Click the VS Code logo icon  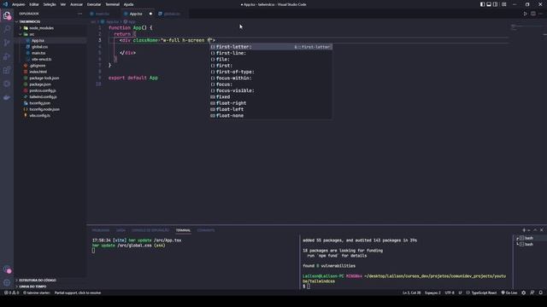(x=5, y=4)
